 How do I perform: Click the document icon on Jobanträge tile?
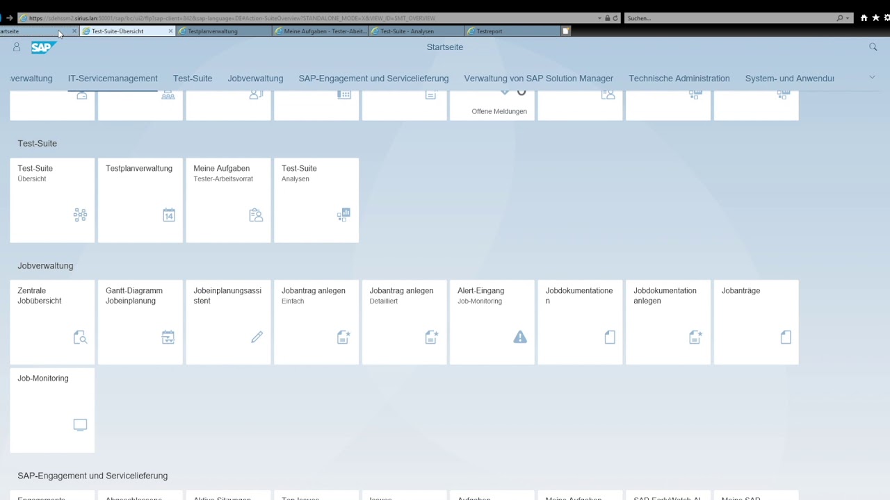(786, 337)
